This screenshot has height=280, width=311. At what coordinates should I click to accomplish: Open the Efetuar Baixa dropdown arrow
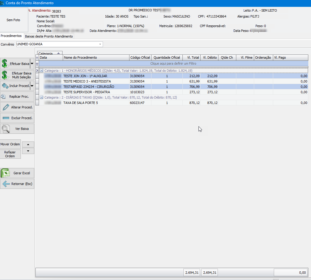point(32,63)
